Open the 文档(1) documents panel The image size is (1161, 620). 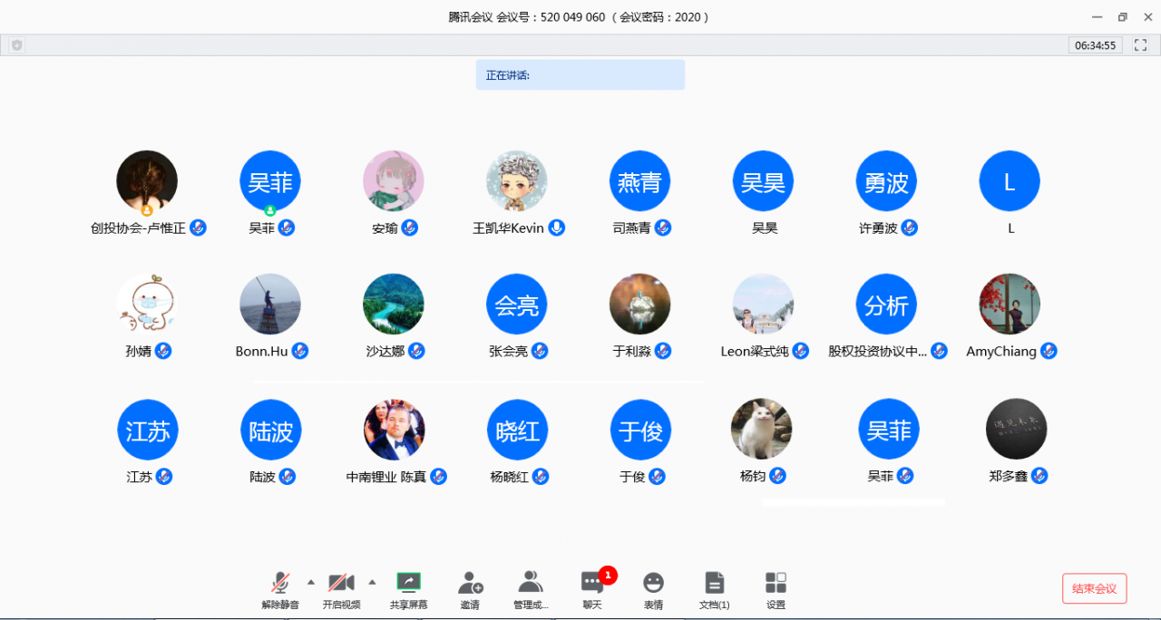(x=715, y=583)
